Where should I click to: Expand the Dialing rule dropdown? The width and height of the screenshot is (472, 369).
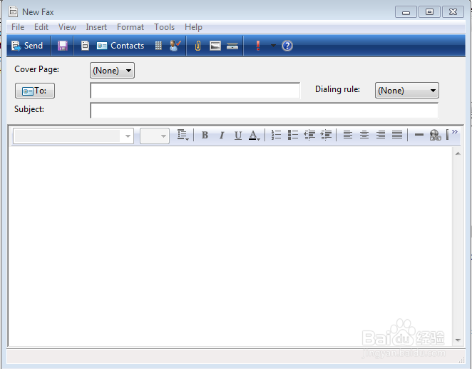[406, 91]
